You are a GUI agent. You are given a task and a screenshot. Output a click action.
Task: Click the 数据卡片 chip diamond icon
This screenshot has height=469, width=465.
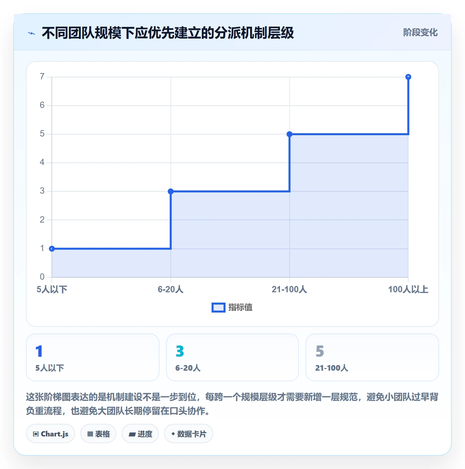pos(173,434)
